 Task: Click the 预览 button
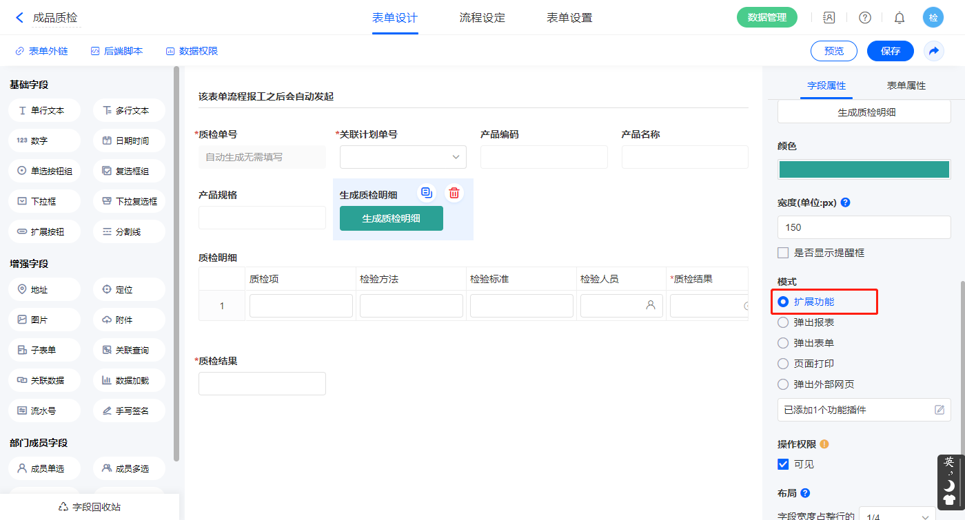833,51
